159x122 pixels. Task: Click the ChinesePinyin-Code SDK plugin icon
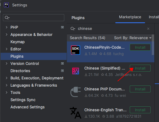76,50
